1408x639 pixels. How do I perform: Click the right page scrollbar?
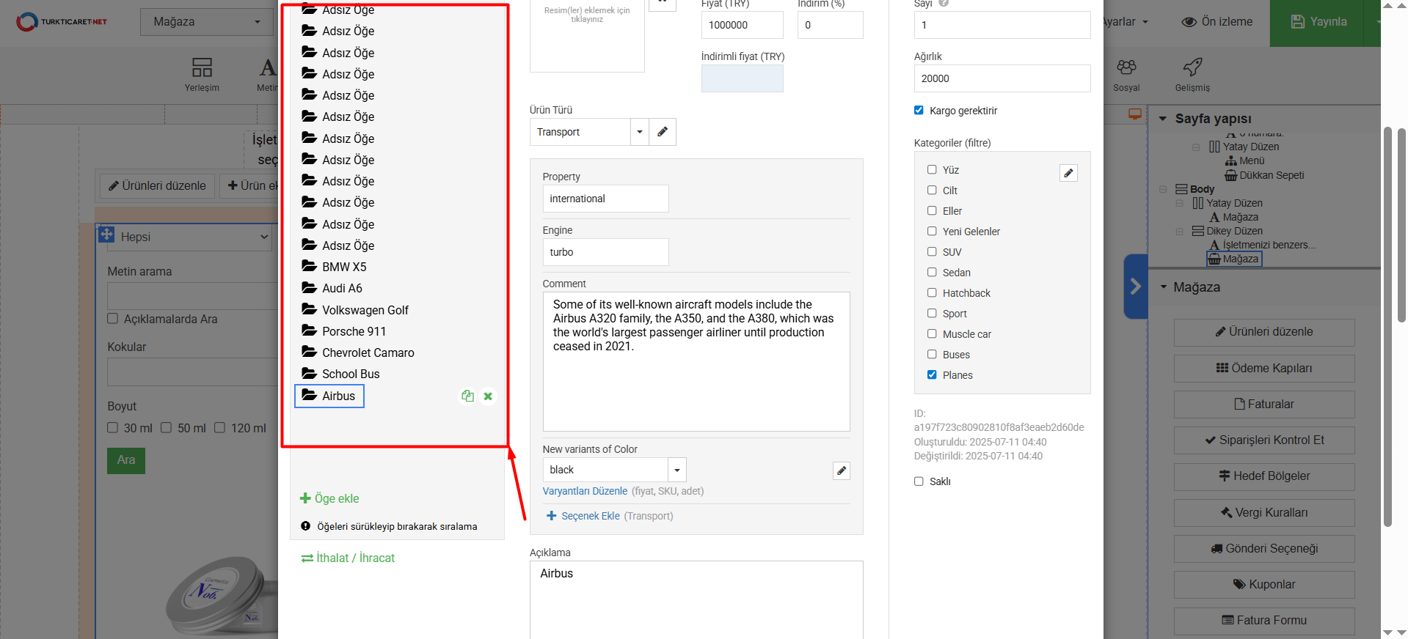click(x=1401, y=224)
